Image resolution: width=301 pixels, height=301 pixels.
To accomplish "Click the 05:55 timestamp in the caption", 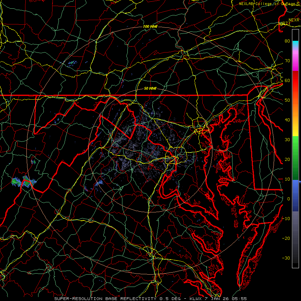I will click(x=239, y=299).
